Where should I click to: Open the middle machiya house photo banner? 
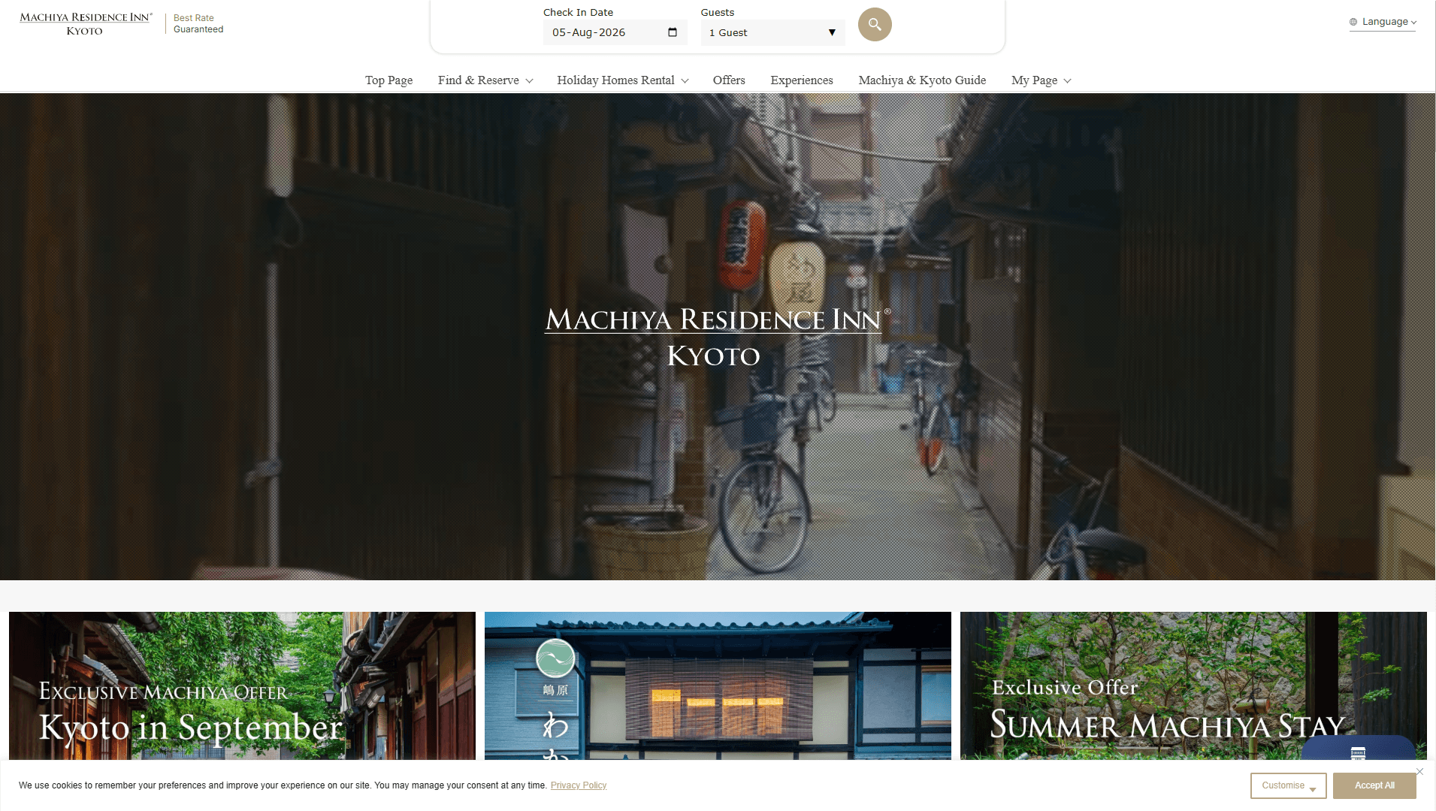(718, 685)
